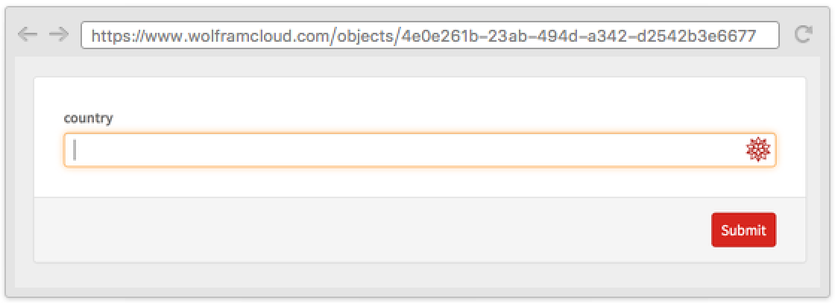The height and width of the screenshot is (304, 835).
Task: Click the red Wolfram spikey icon
Action: pos(757,150)
